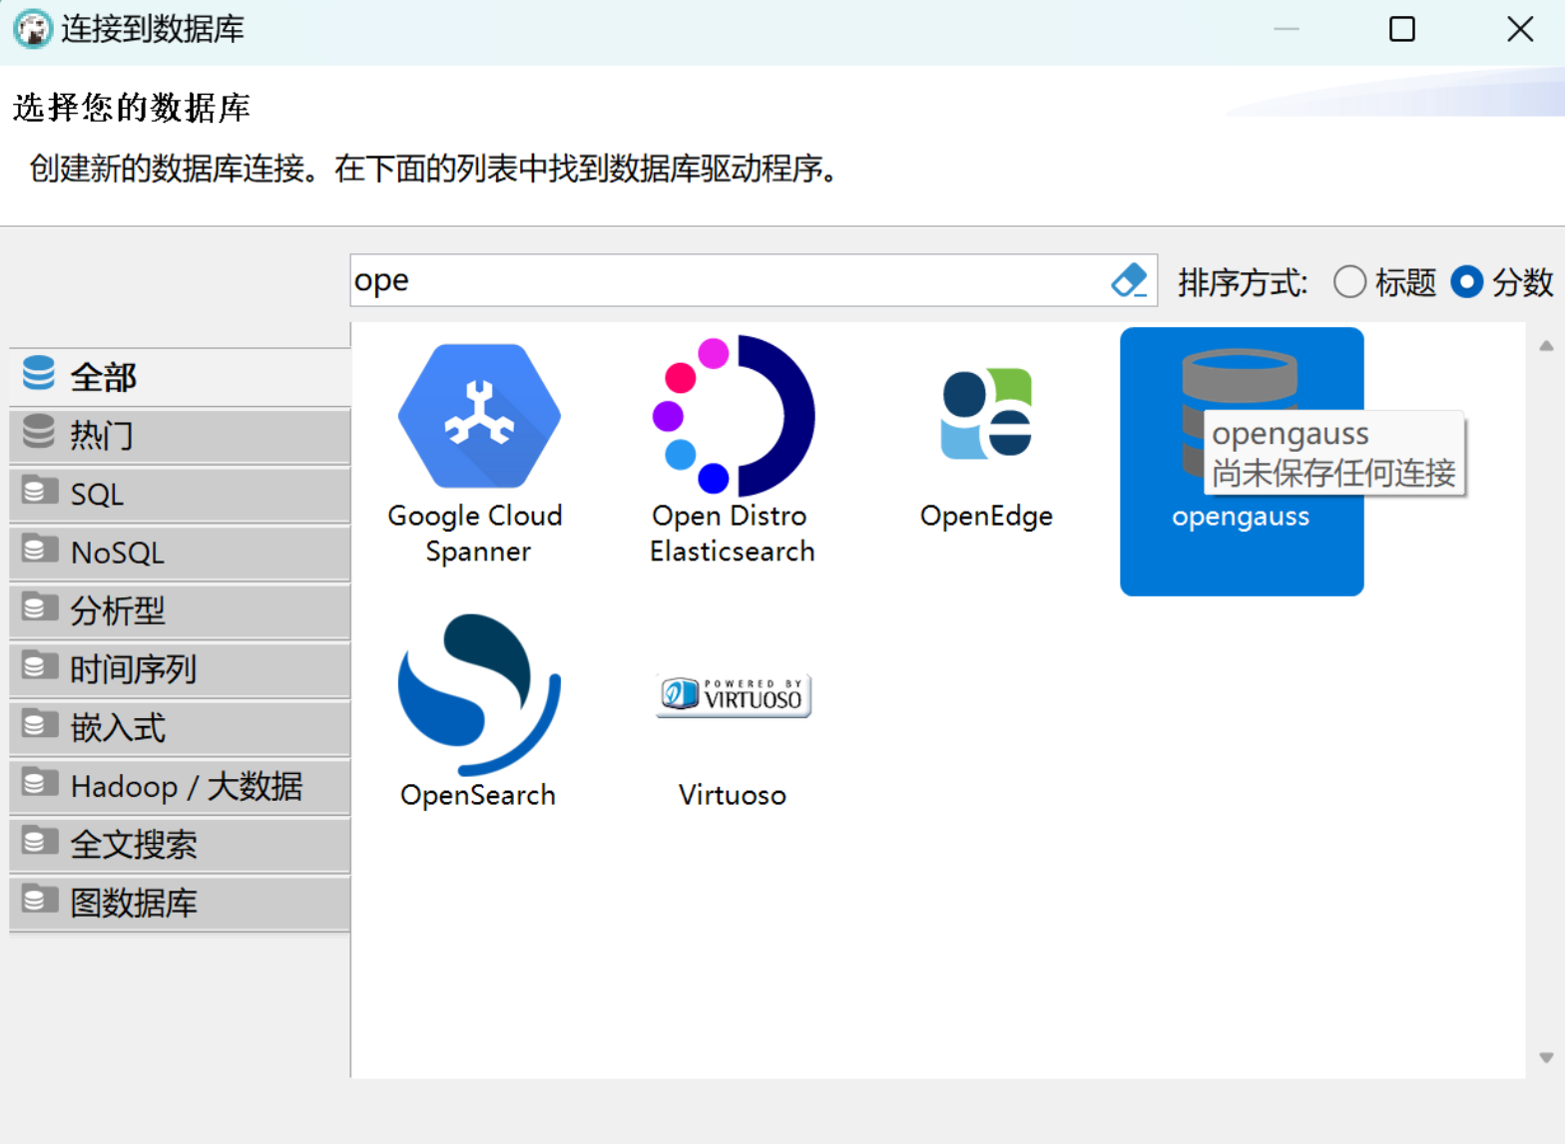Click the Virtuoso label text
1566x1144 pixels.
[x=733, y=795]
